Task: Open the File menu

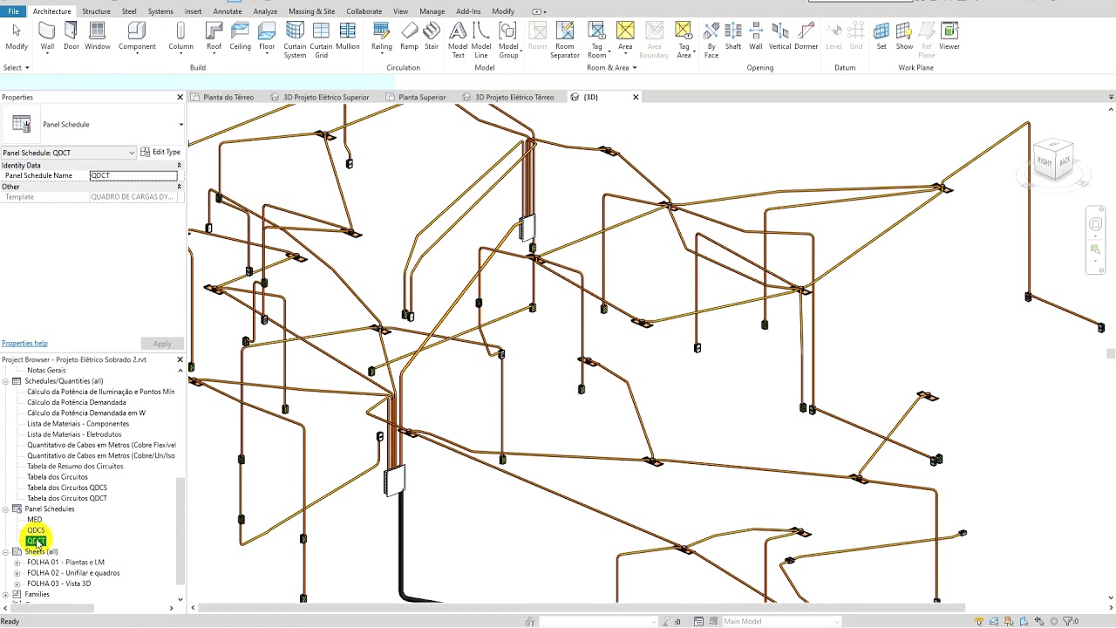Action: coord(13,11)
